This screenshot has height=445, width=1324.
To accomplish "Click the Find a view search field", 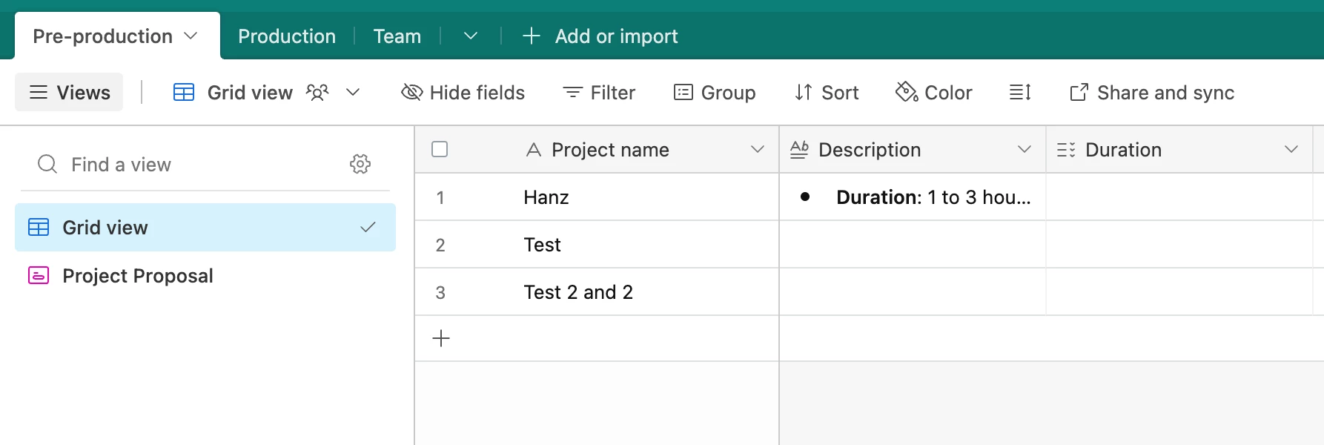I will click(193, 164).
